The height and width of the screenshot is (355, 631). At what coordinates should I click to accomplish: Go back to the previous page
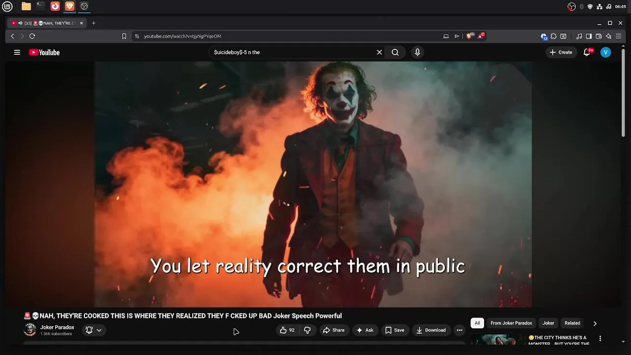pyautogui.click(x=13, y=36)
